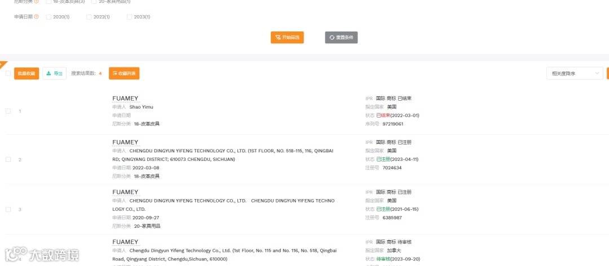This screenshot has width=609, height=266.
Task: Open FUAMEY trademark designated for 加拿大
Action: tap(125, 242)
